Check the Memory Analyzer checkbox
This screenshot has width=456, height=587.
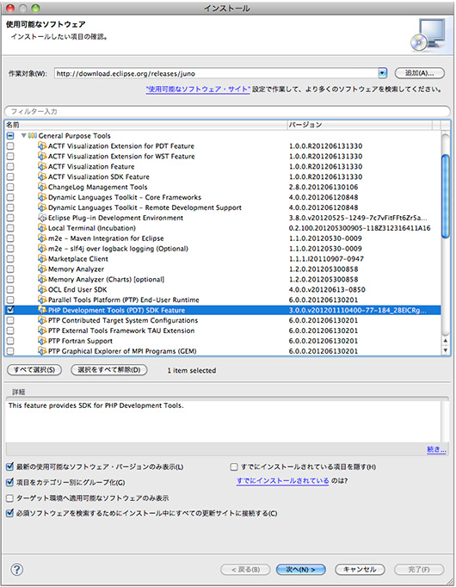click(10, 269)
